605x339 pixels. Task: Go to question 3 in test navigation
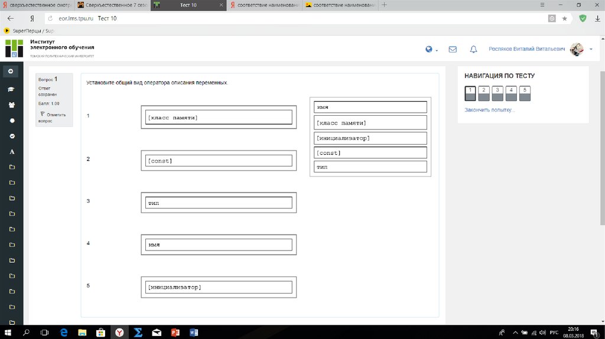tap(497, 93)
